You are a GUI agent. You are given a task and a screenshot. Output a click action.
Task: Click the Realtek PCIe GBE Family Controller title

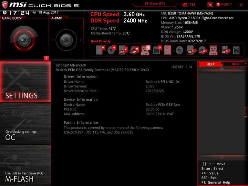[102, 70]
